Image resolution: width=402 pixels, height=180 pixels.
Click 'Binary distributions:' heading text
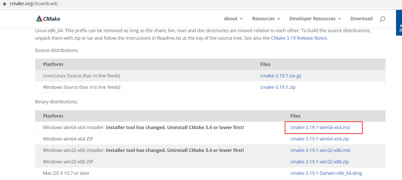pos(56,102)
